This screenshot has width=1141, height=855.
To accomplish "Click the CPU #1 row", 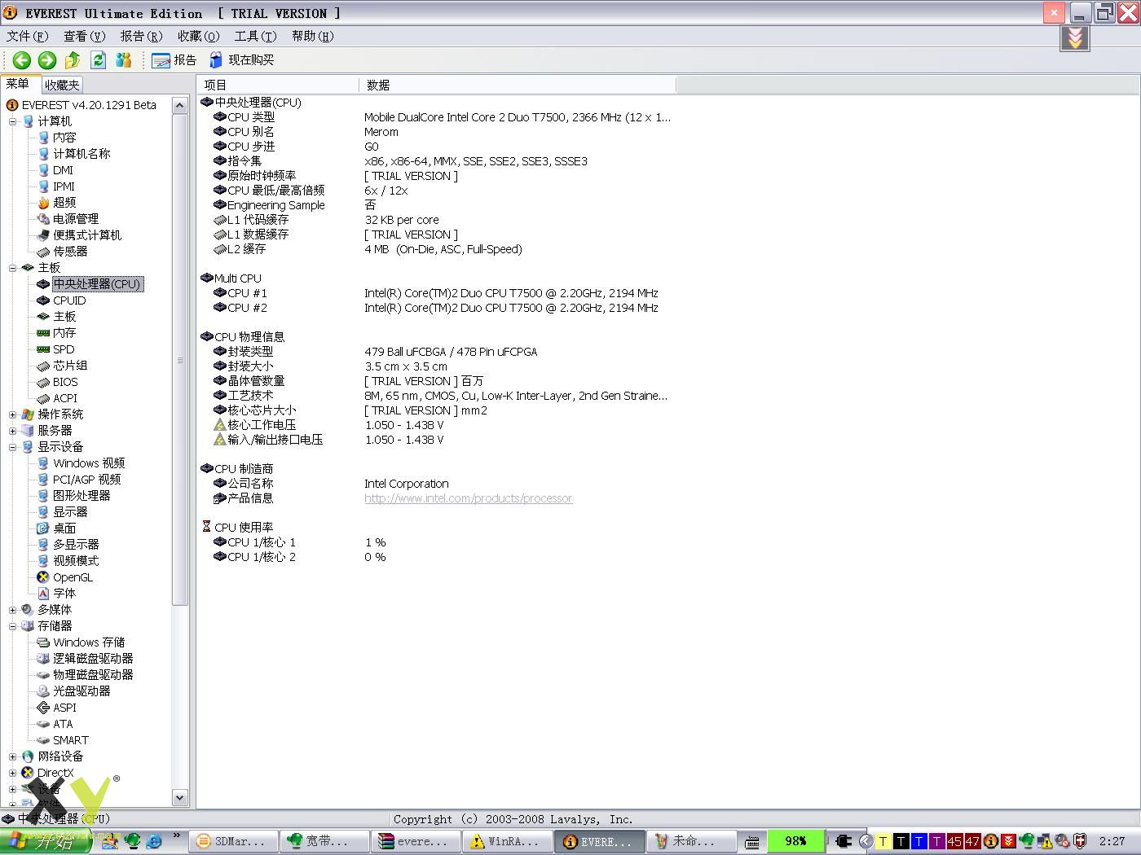I will (436, 293).
